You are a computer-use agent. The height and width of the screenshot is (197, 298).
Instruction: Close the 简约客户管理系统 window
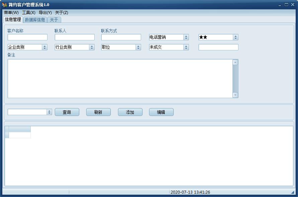293,5
